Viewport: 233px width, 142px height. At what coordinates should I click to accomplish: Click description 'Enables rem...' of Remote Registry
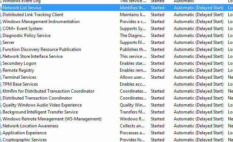(133, 70)
